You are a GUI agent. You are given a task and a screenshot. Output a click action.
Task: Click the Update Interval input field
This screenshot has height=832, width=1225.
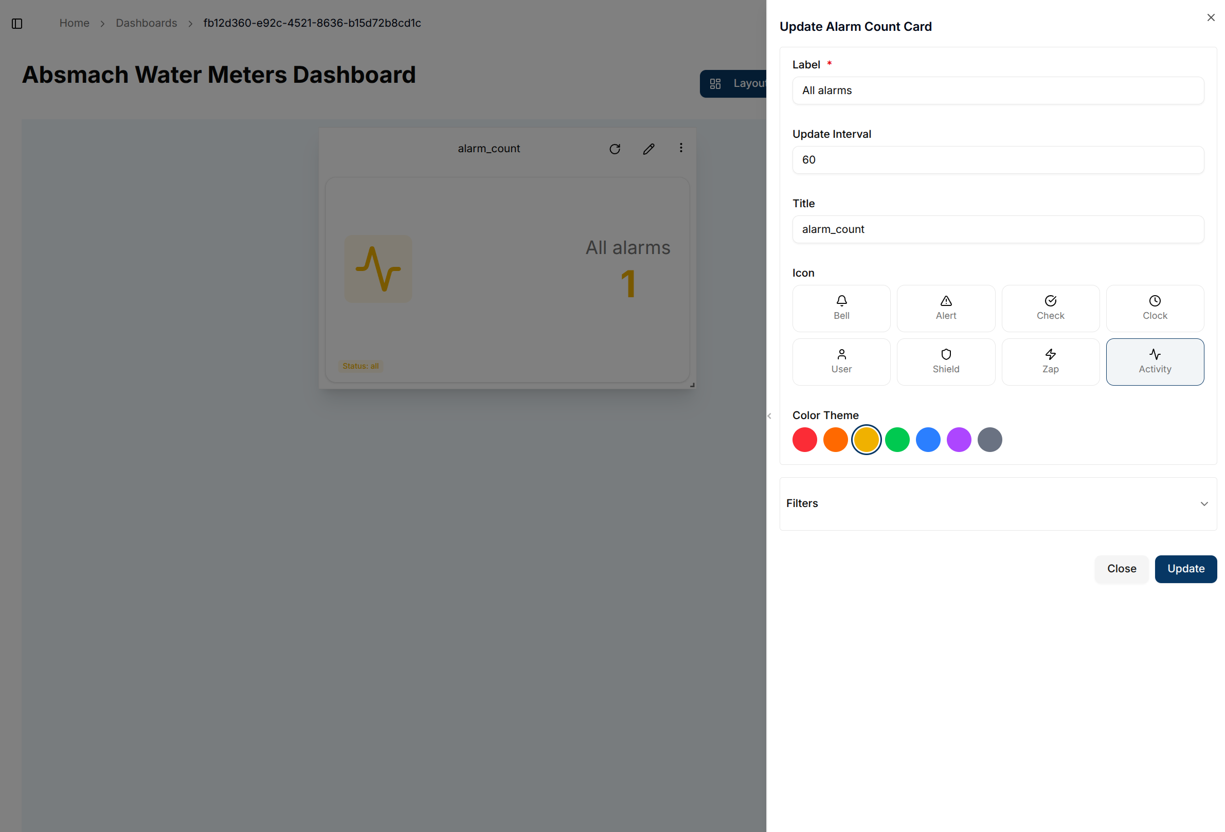coord(997,159)
